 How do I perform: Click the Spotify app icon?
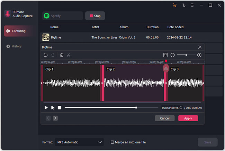click(46, 16)
